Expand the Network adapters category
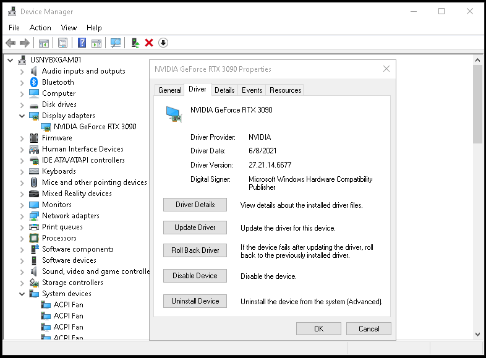Screen dimensions: 486x358 [22, 216]
